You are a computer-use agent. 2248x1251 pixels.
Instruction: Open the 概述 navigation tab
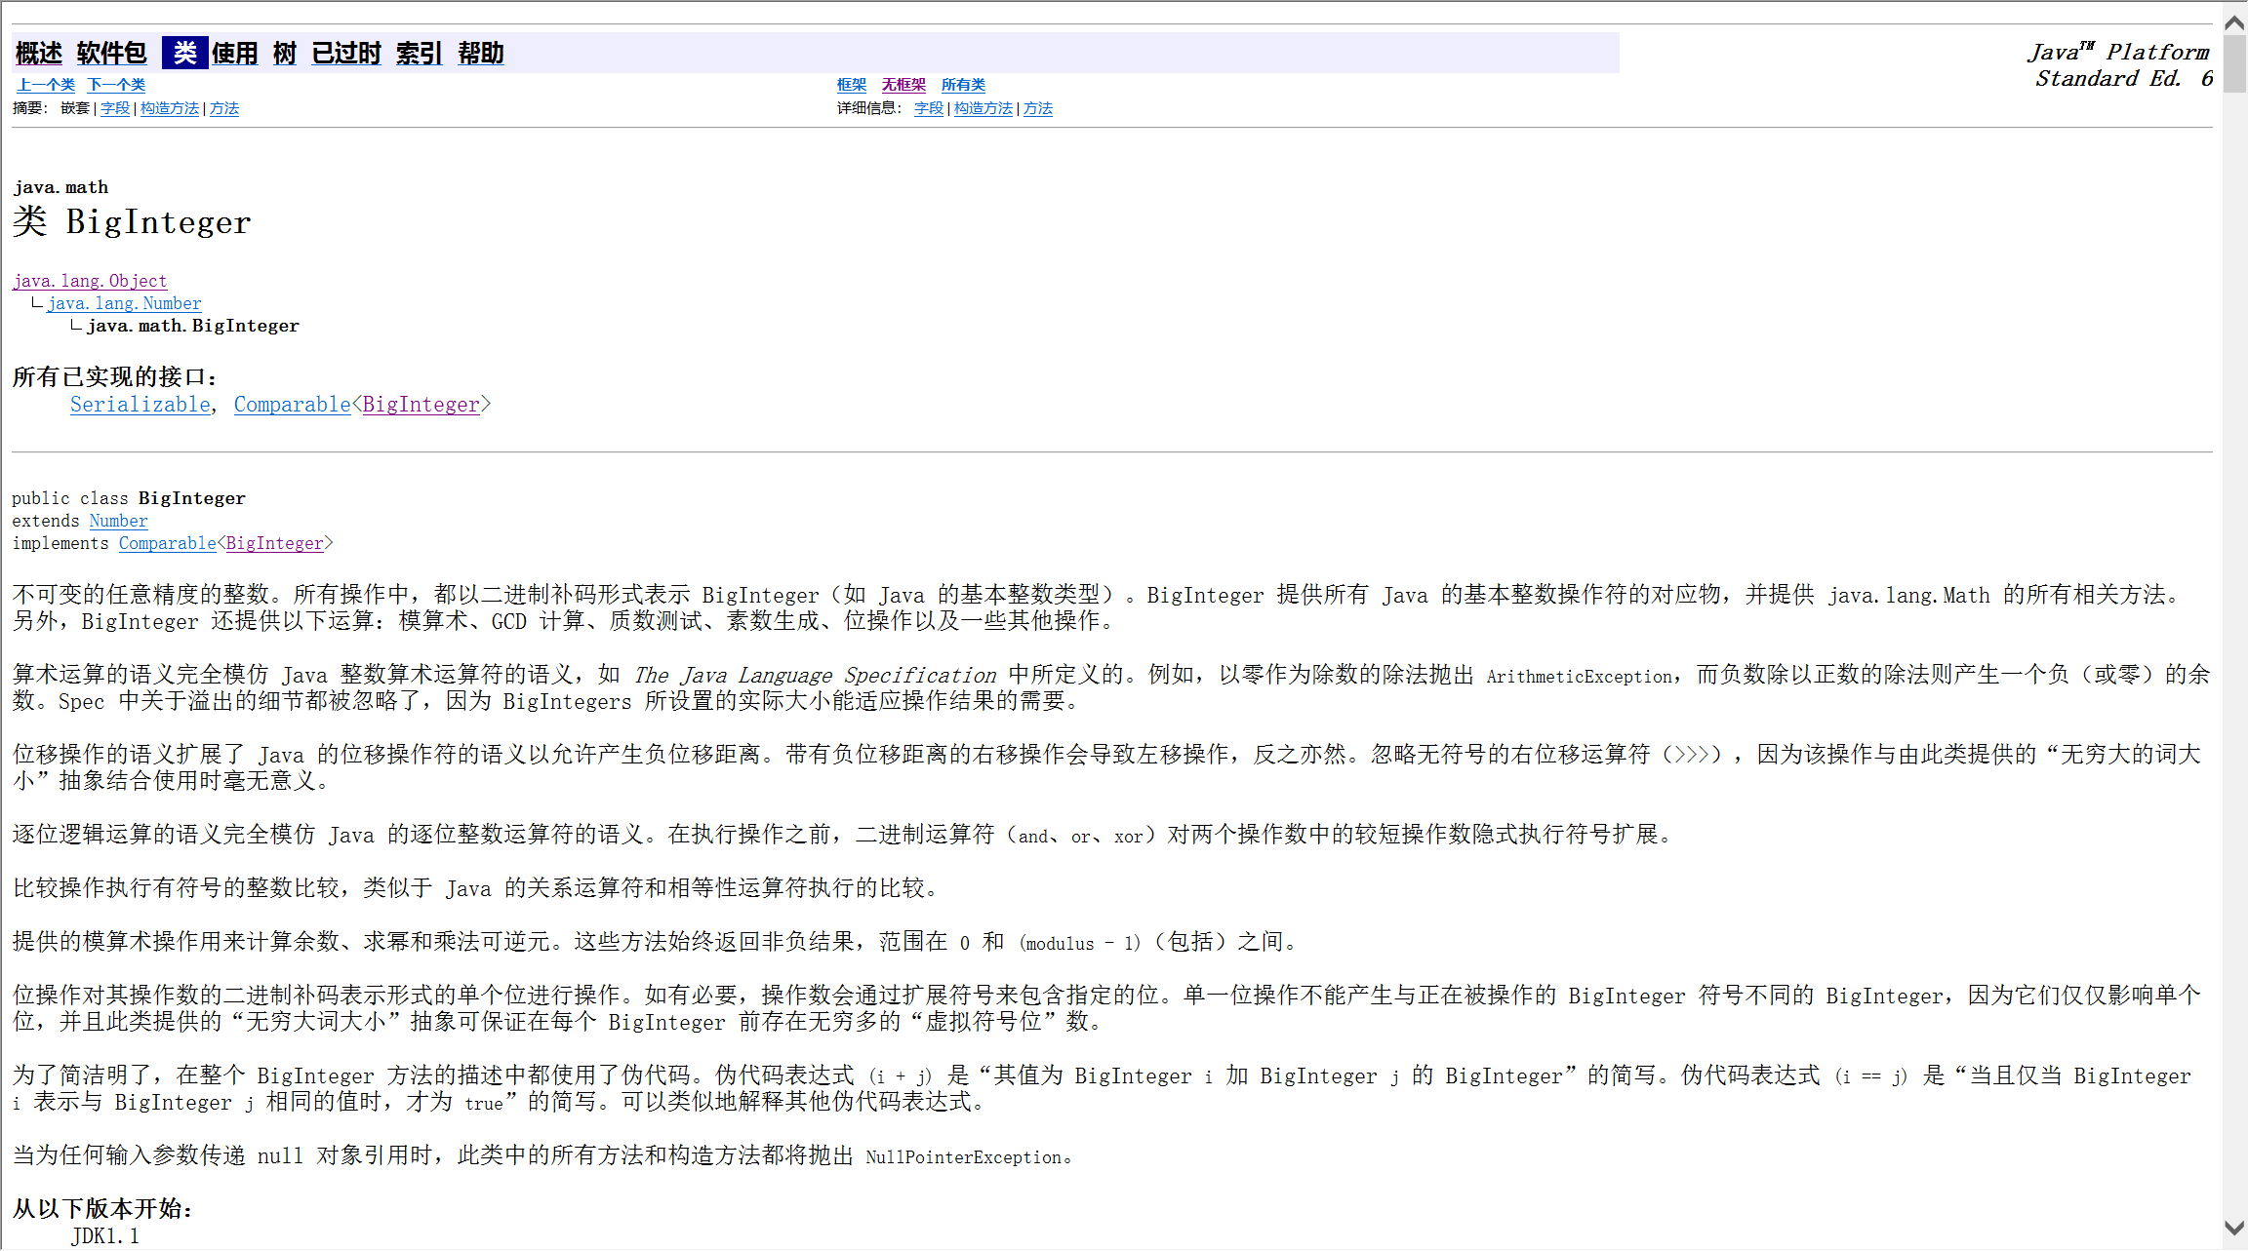tap(39, 54)
